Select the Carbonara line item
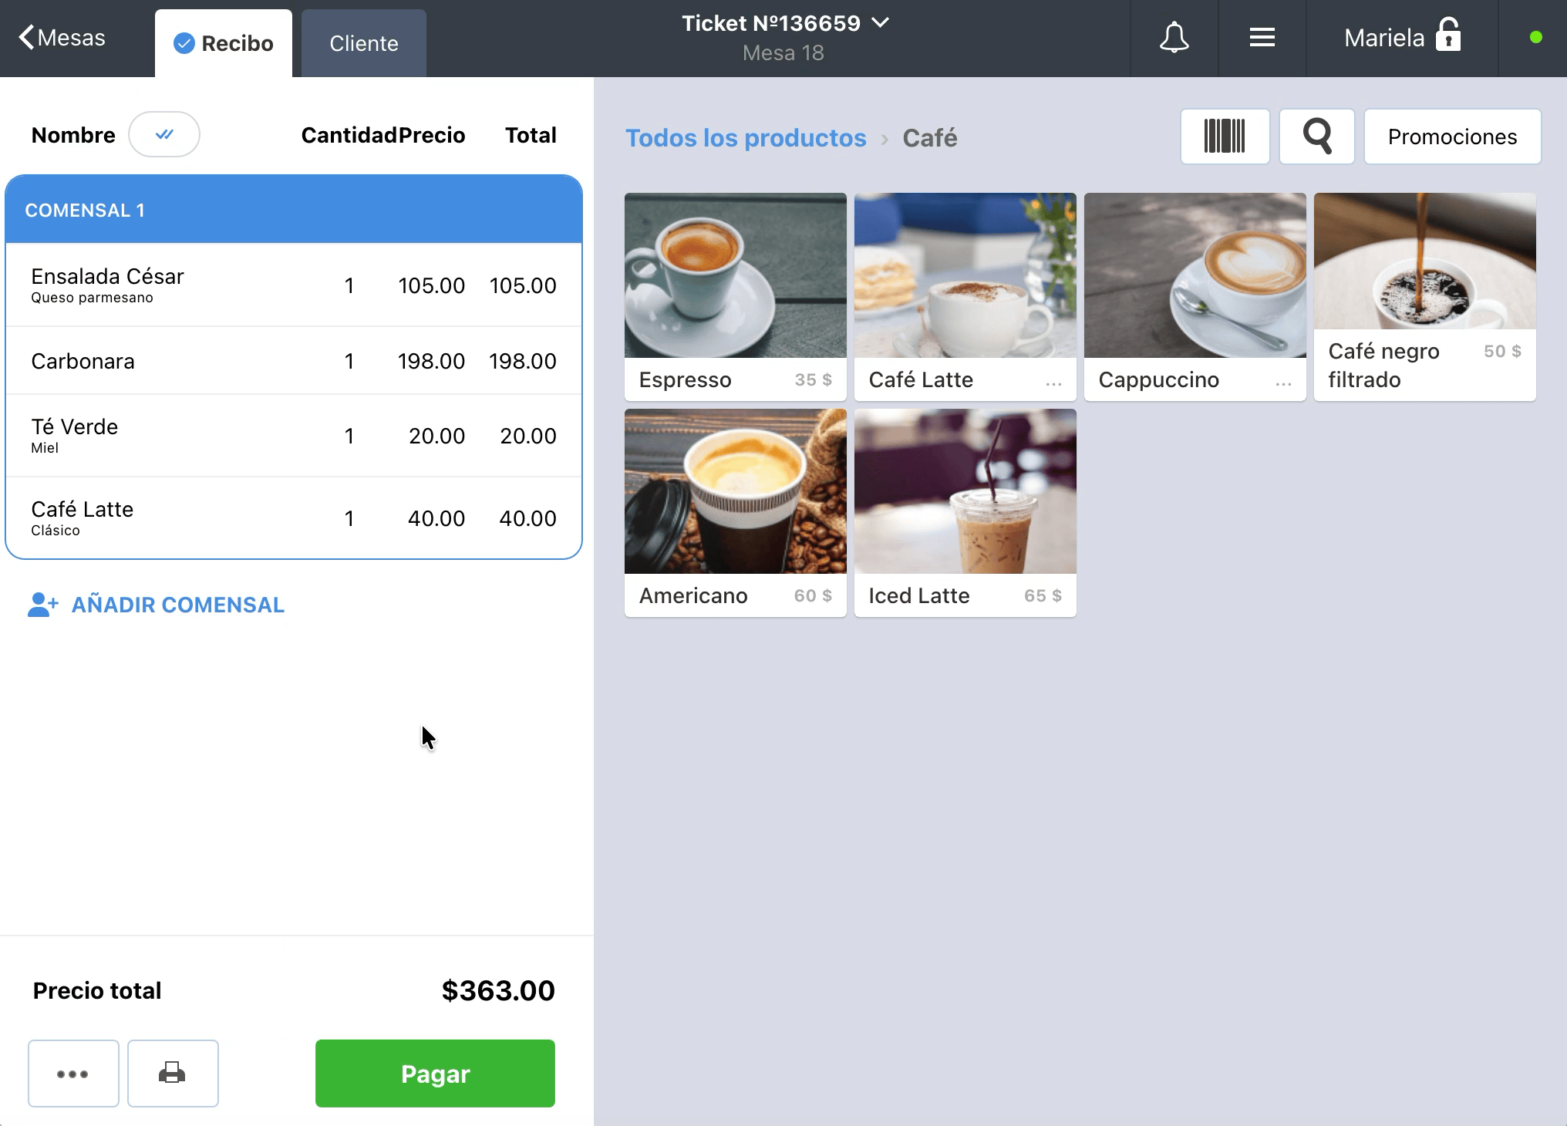This screenshot has width=1567, height=1126. [294, 361]
